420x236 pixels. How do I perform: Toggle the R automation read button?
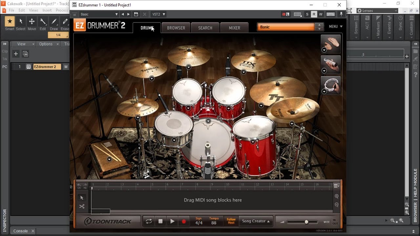point(314,14)
